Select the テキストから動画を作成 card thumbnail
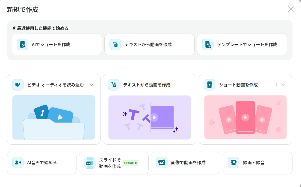This screenshot has height=187, width=301. [x=149, y=117]
